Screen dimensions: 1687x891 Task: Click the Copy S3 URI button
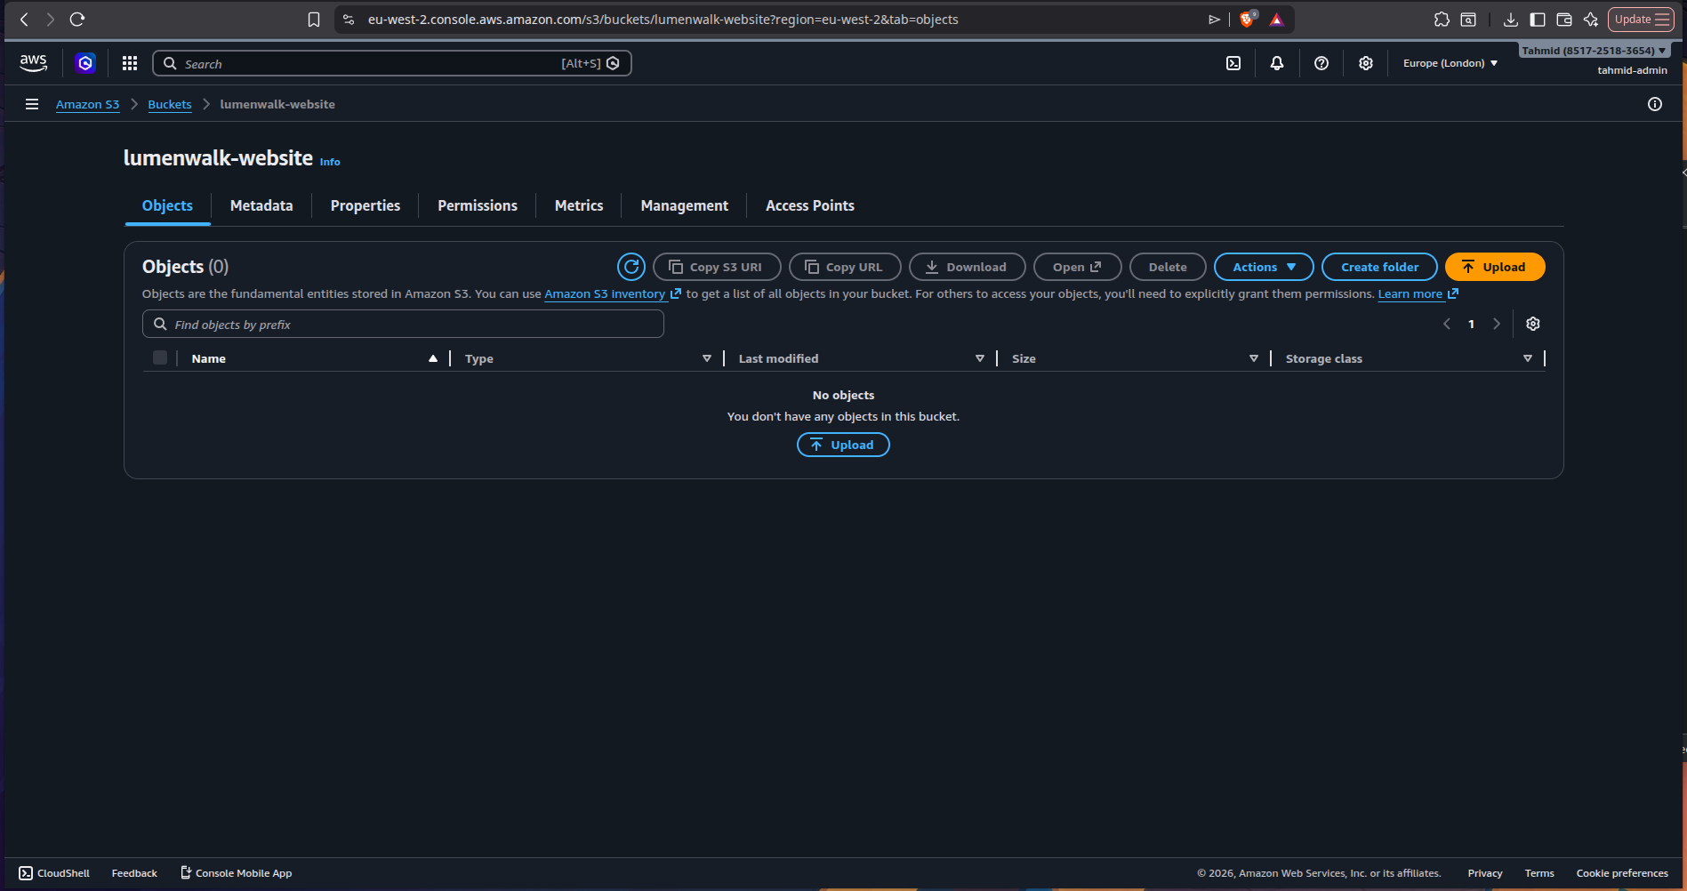pyautogui.click(x=717, y=267)
